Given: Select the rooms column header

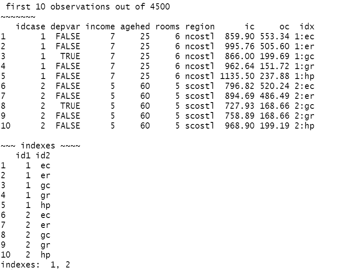Looking at the screenshot, I should [167, 26].
